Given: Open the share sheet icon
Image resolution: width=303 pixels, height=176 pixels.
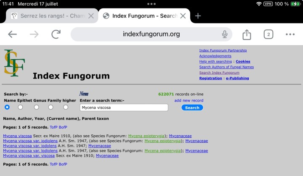Looking at the screenshot, I should pyautogui.click(x=247, y=34).
